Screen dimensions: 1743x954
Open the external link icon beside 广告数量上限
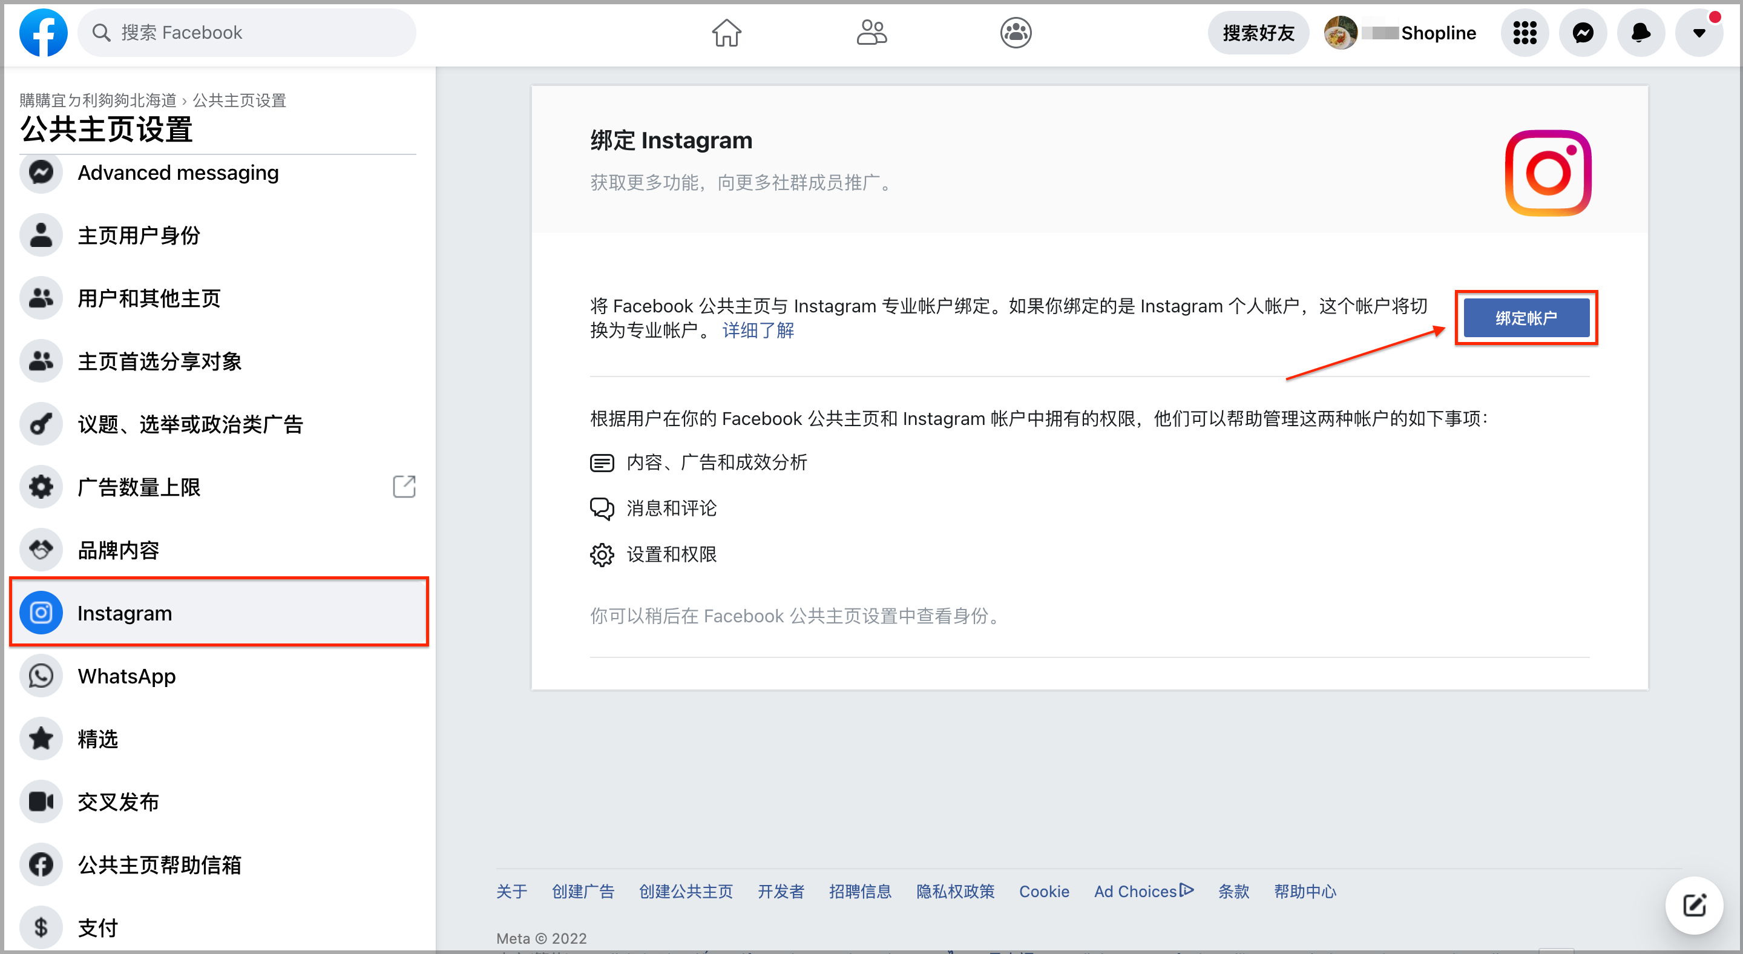click(x=404, y=487)
